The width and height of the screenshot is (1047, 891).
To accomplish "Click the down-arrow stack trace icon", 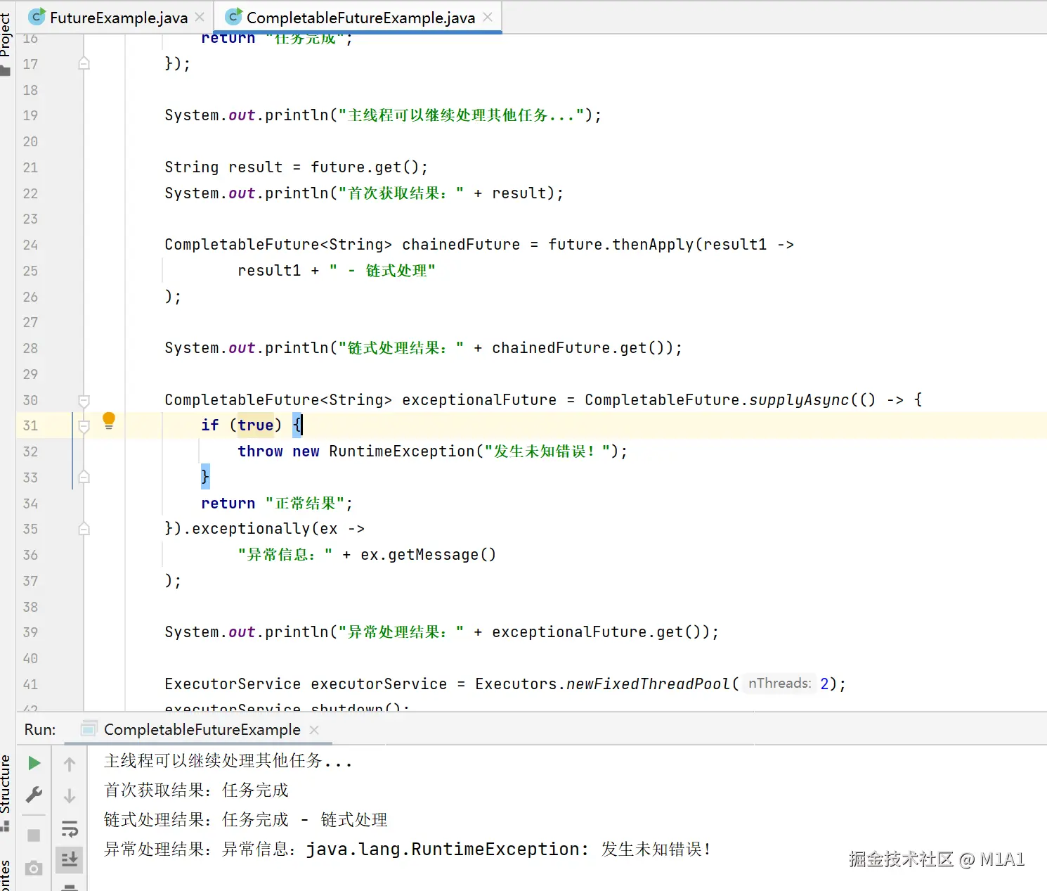I will tap(70, 796).
